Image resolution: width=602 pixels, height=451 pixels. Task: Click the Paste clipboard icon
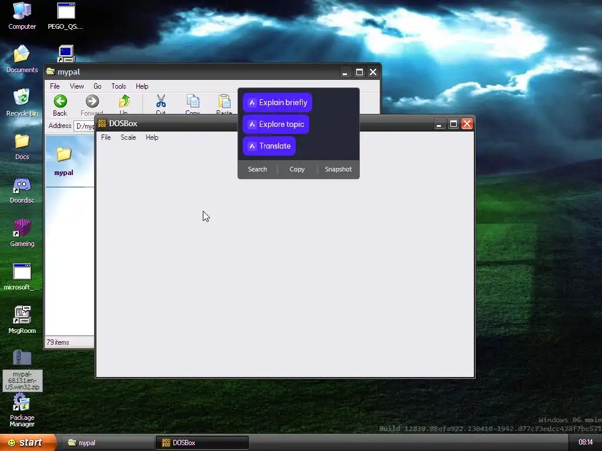point(224,105)
